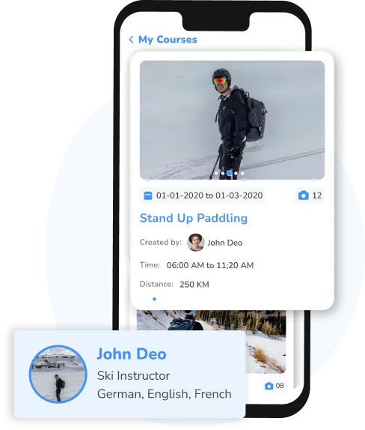Click the photo count 12 badge

point(310,196)
